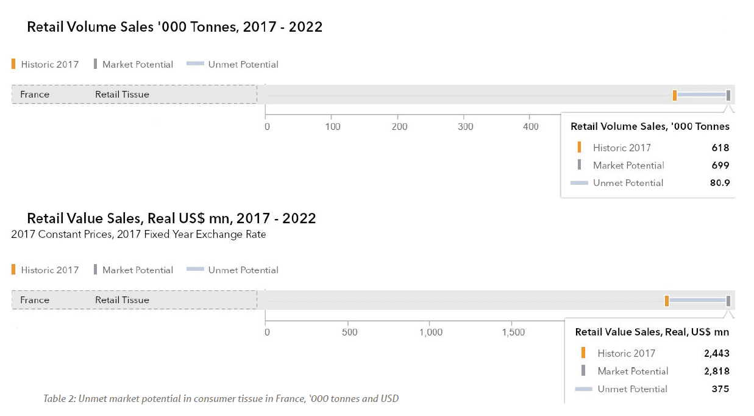Select Retail Tissue label in volume chart
Viewport: 754px width, 416px height.
coord(122,95)
